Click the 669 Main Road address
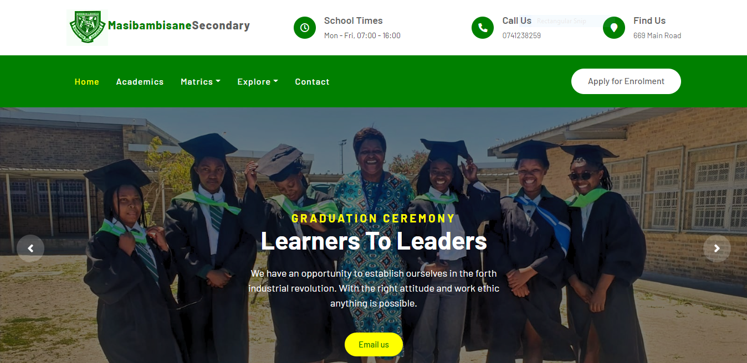Viewport: 747px width, 363px height. (657, 35)
